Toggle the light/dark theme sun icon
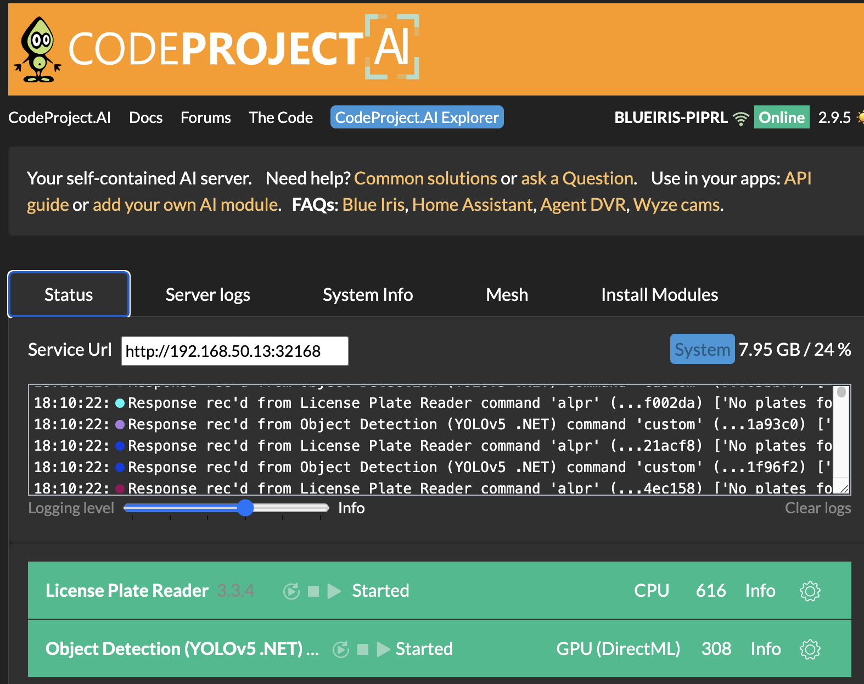864x684 pixels. 860,117
